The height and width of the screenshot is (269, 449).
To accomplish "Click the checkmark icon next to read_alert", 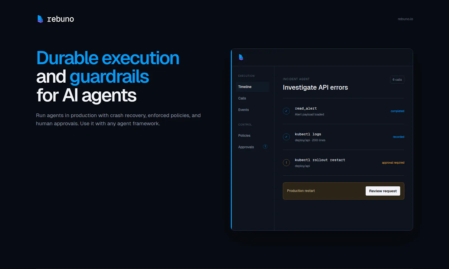I will 286,111.
